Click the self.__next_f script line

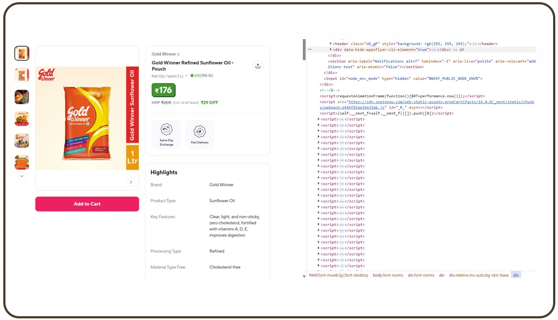coord(387,114)
